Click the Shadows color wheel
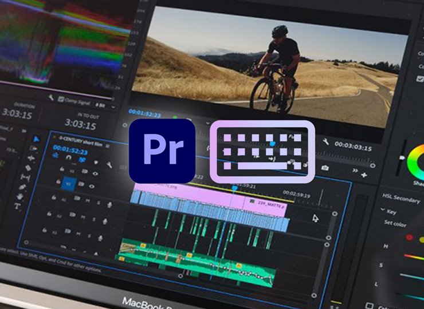 tap(417, 162)
